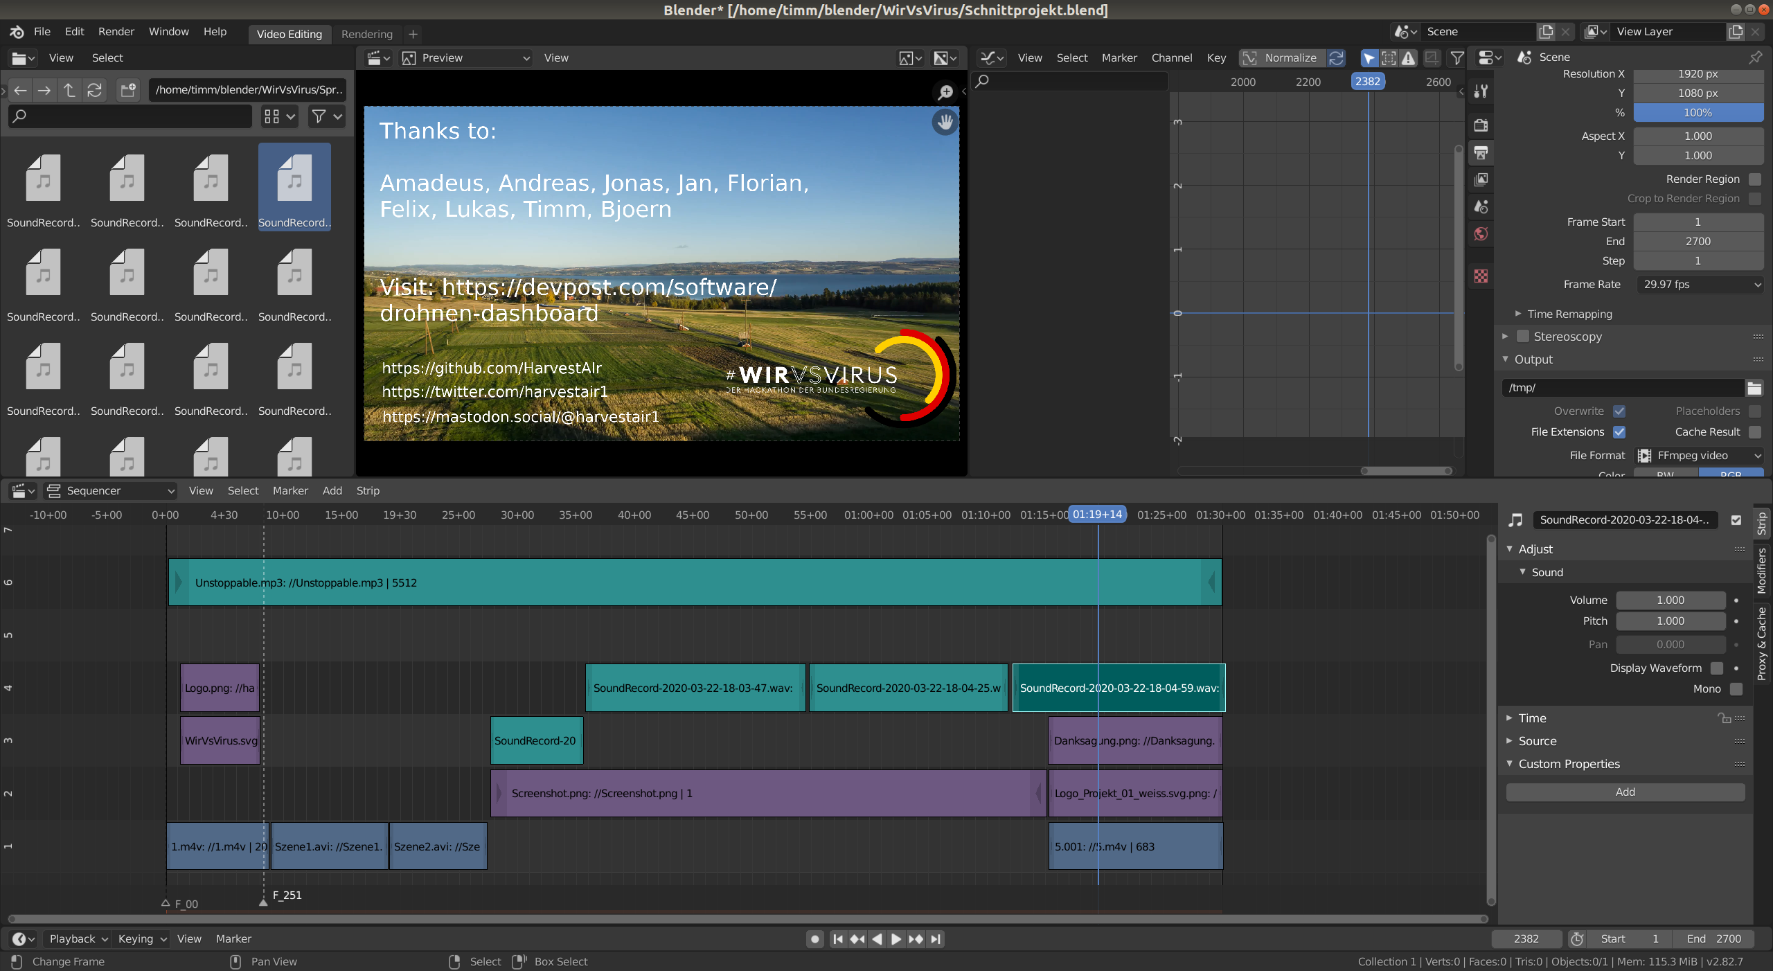Click the refresh file list icon
The height and width of the screenshot is (971, 1773).
95,90
